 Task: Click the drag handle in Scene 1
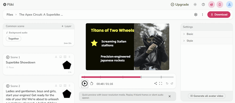69,57
